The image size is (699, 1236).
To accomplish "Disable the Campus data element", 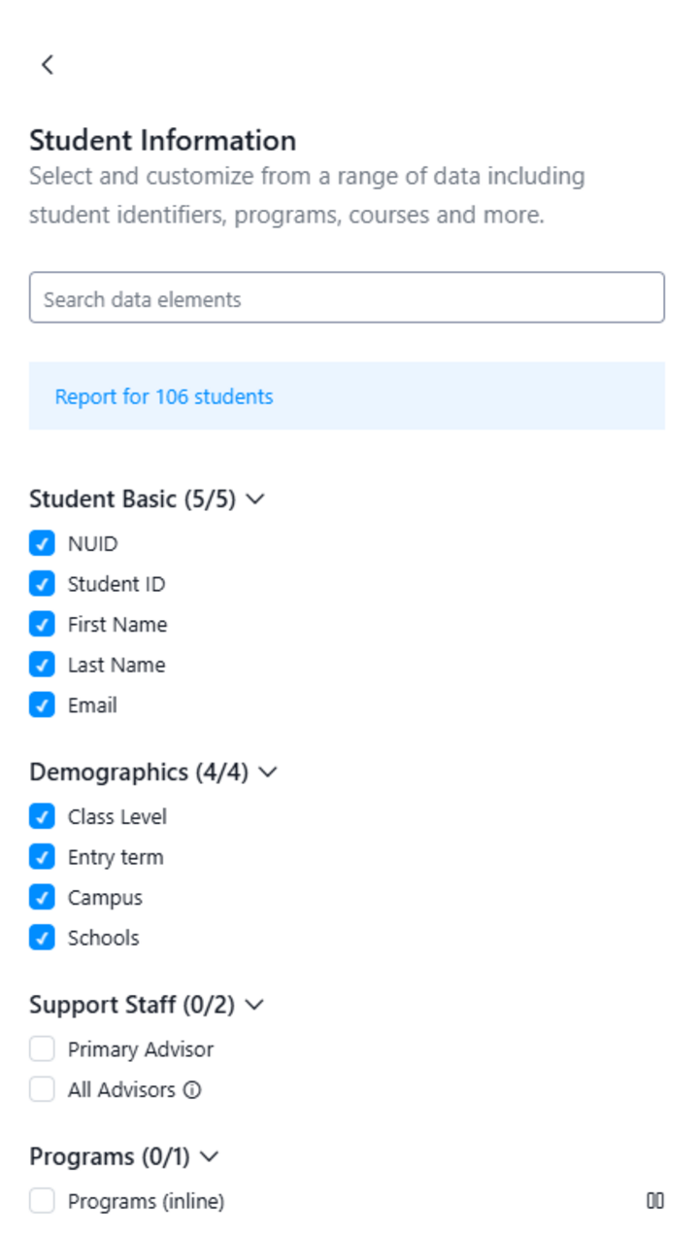I will 41,897.
